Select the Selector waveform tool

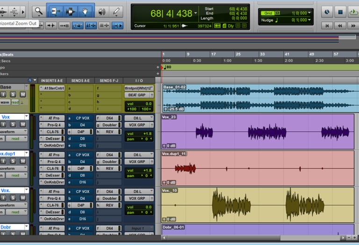(70, 11)
